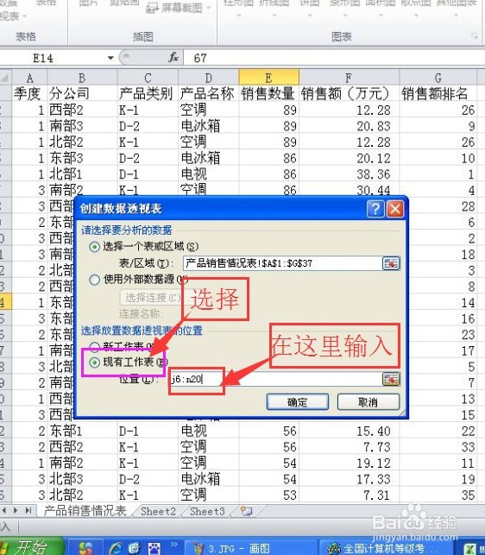Viewport: 485px width, 555px height.
Task: Click the cell with value 15.40
Action: [x=349, y=431]
